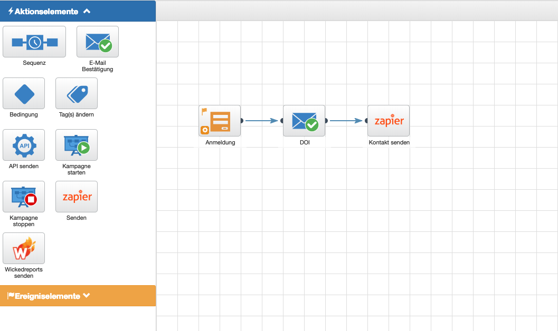This screenshot has width=558, height=331.
Task: Choose the Bedingung diamond element
Action: (24, 93)
